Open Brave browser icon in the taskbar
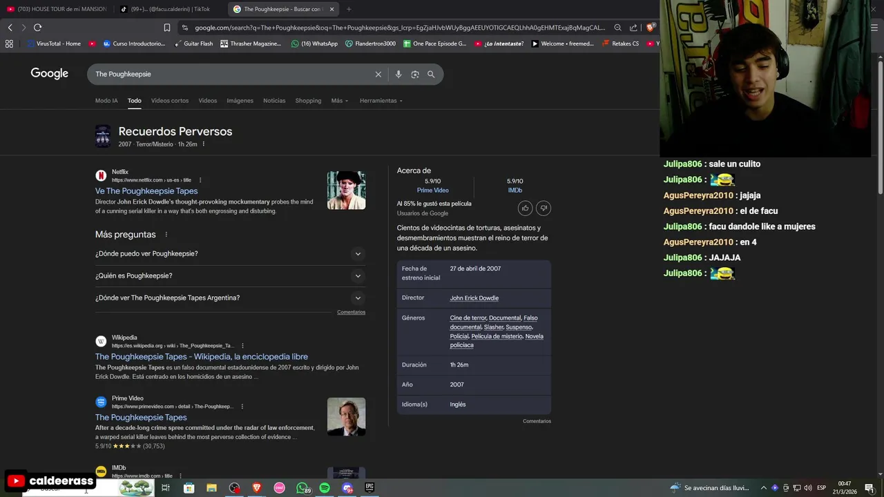The image size is (884, 497). (x=257, y=488)
